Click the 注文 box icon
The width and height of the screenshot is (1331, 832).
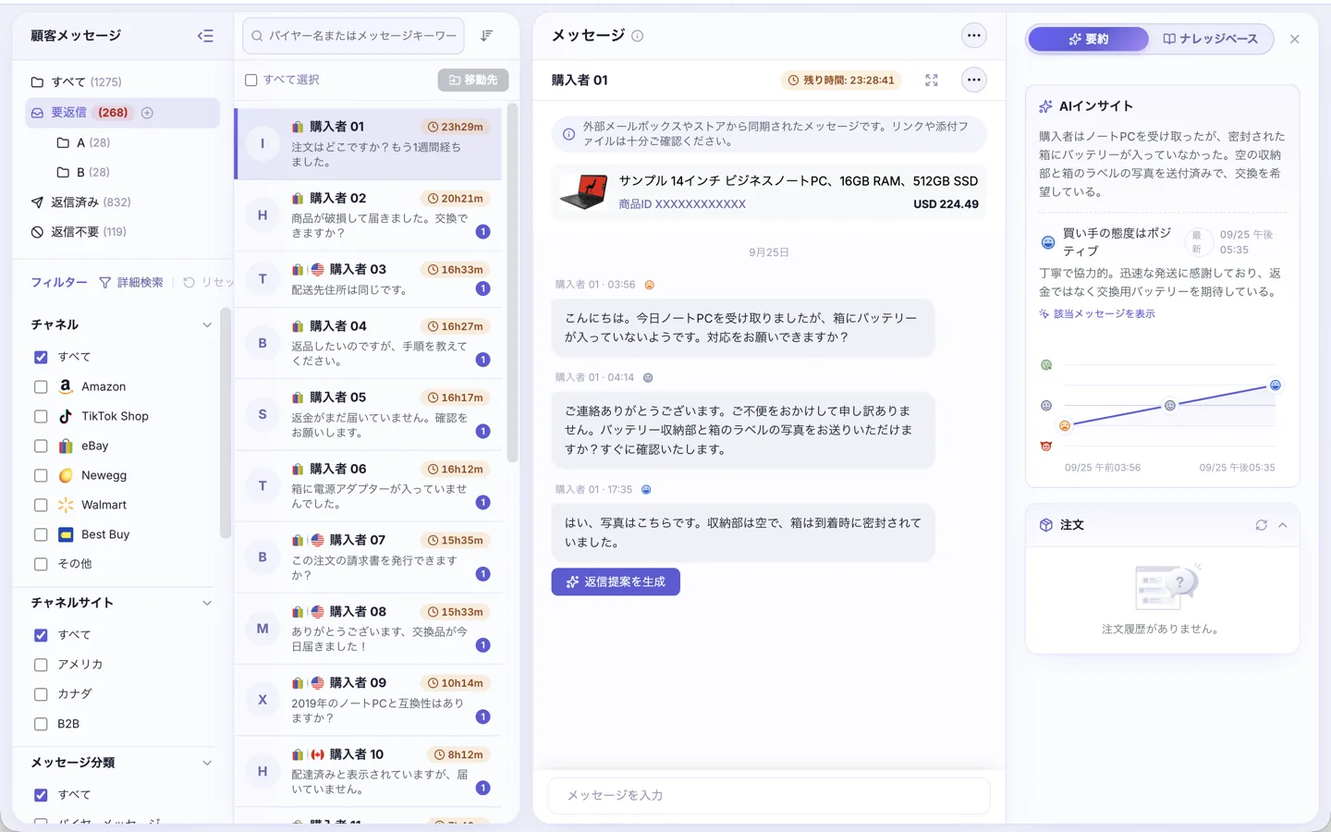click(x=1045, y=525)
